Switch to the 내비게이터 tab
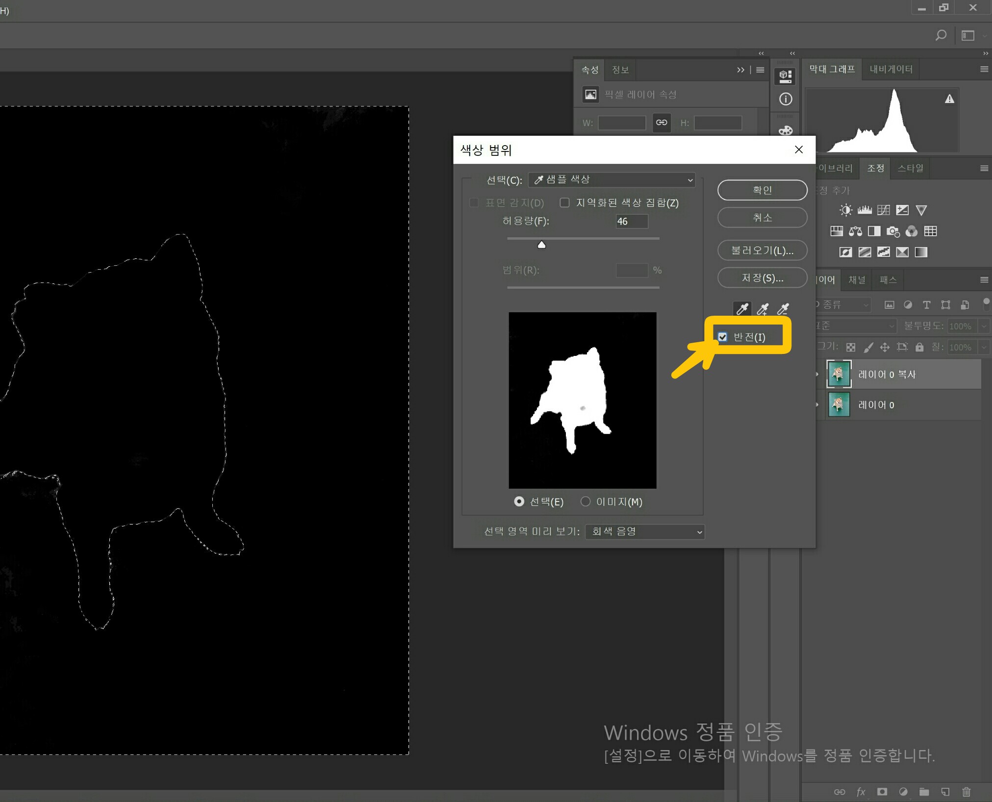This screenshot has height=802, width=992. [x=891, y=69]
